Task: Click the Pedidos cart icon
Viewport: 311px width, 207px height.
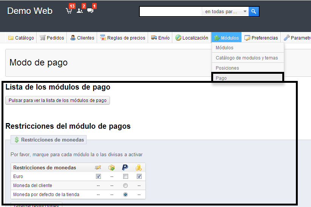Action: [42, 38]
